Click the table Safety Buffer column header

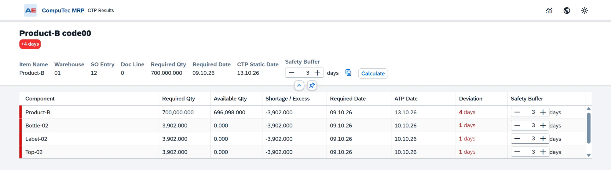pos(546,99)
